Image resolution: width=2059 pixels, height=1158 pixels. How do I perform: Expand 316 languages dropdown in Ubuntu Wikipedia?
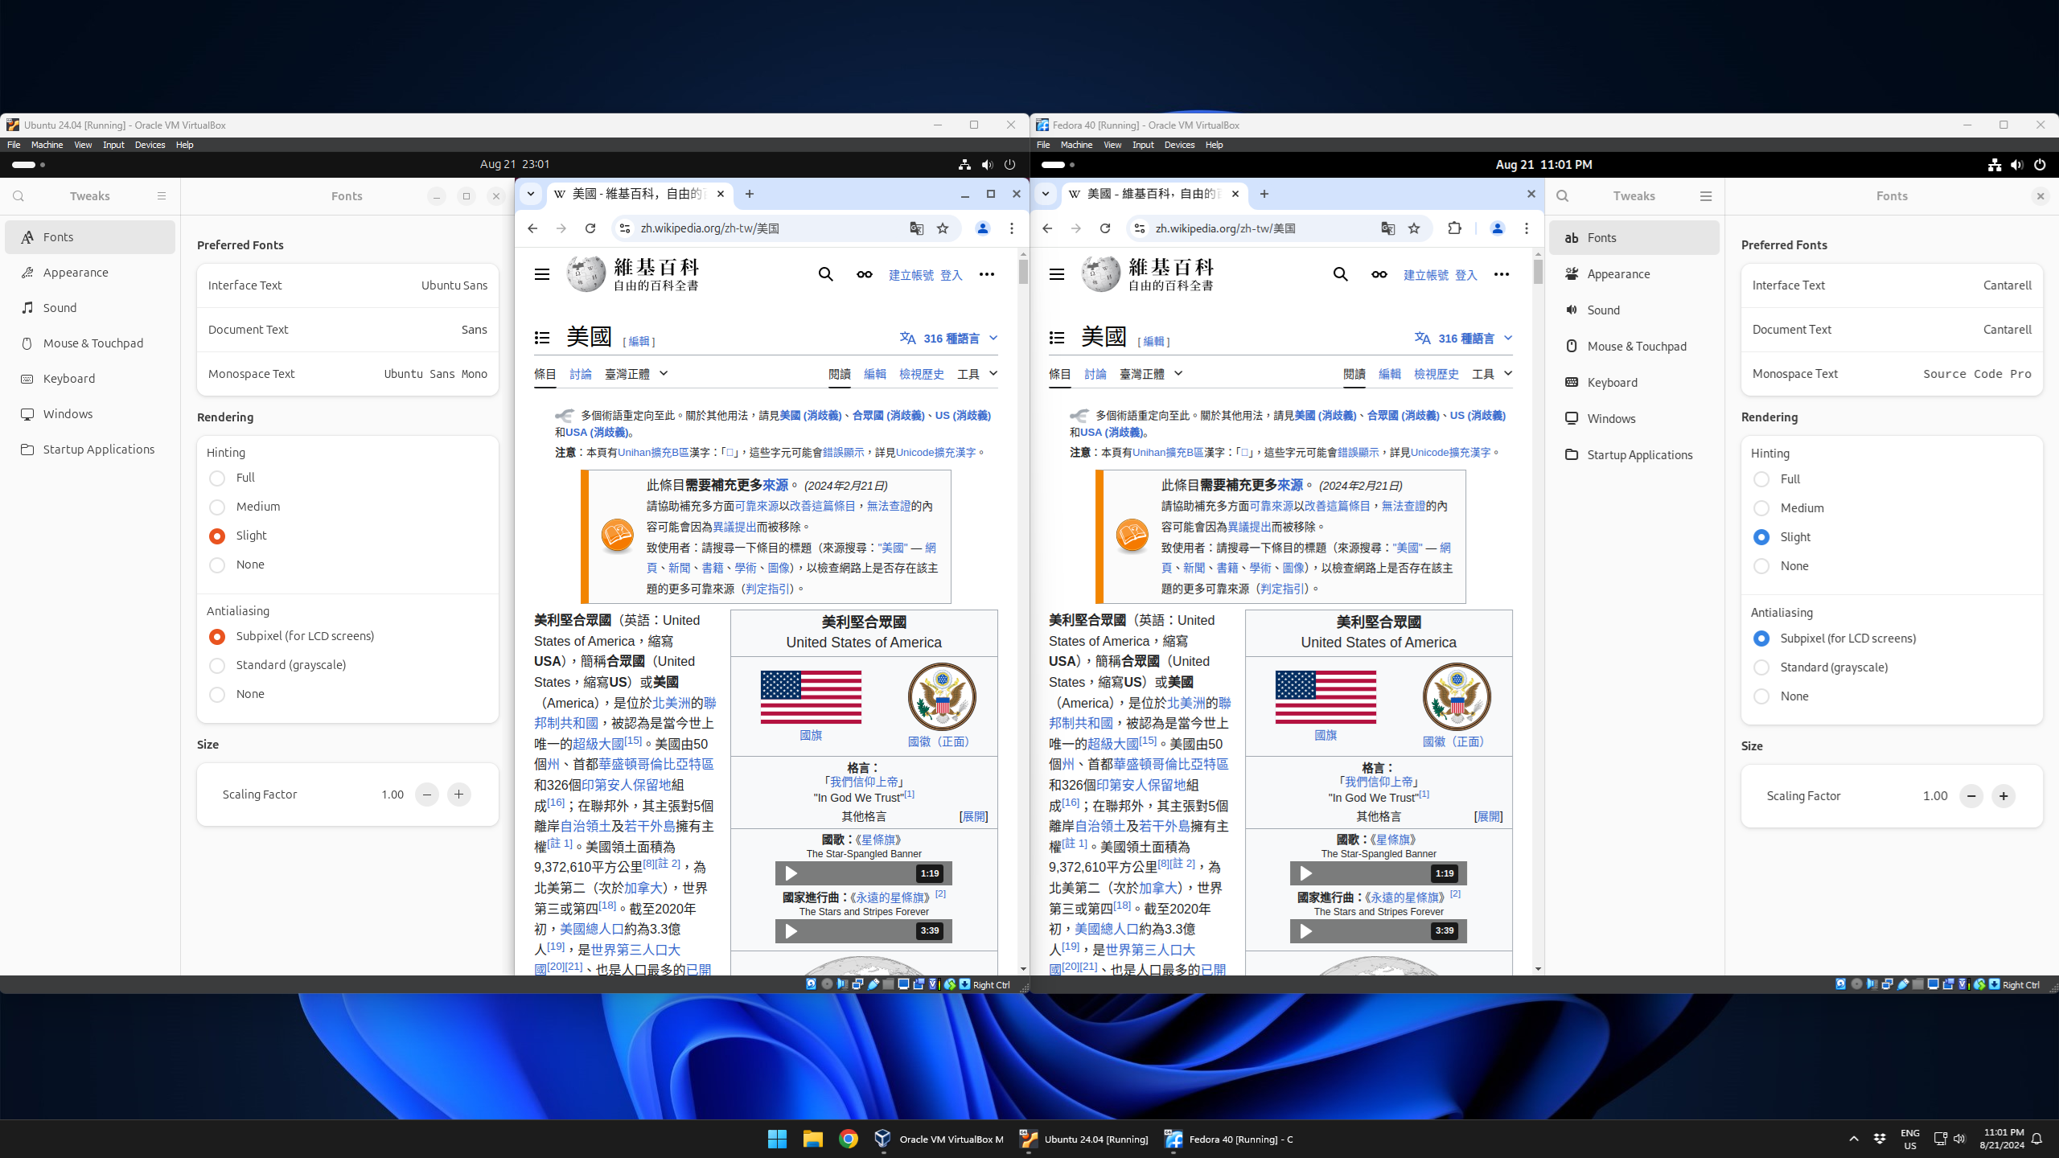pyautogui.click(x=949, y=339)
